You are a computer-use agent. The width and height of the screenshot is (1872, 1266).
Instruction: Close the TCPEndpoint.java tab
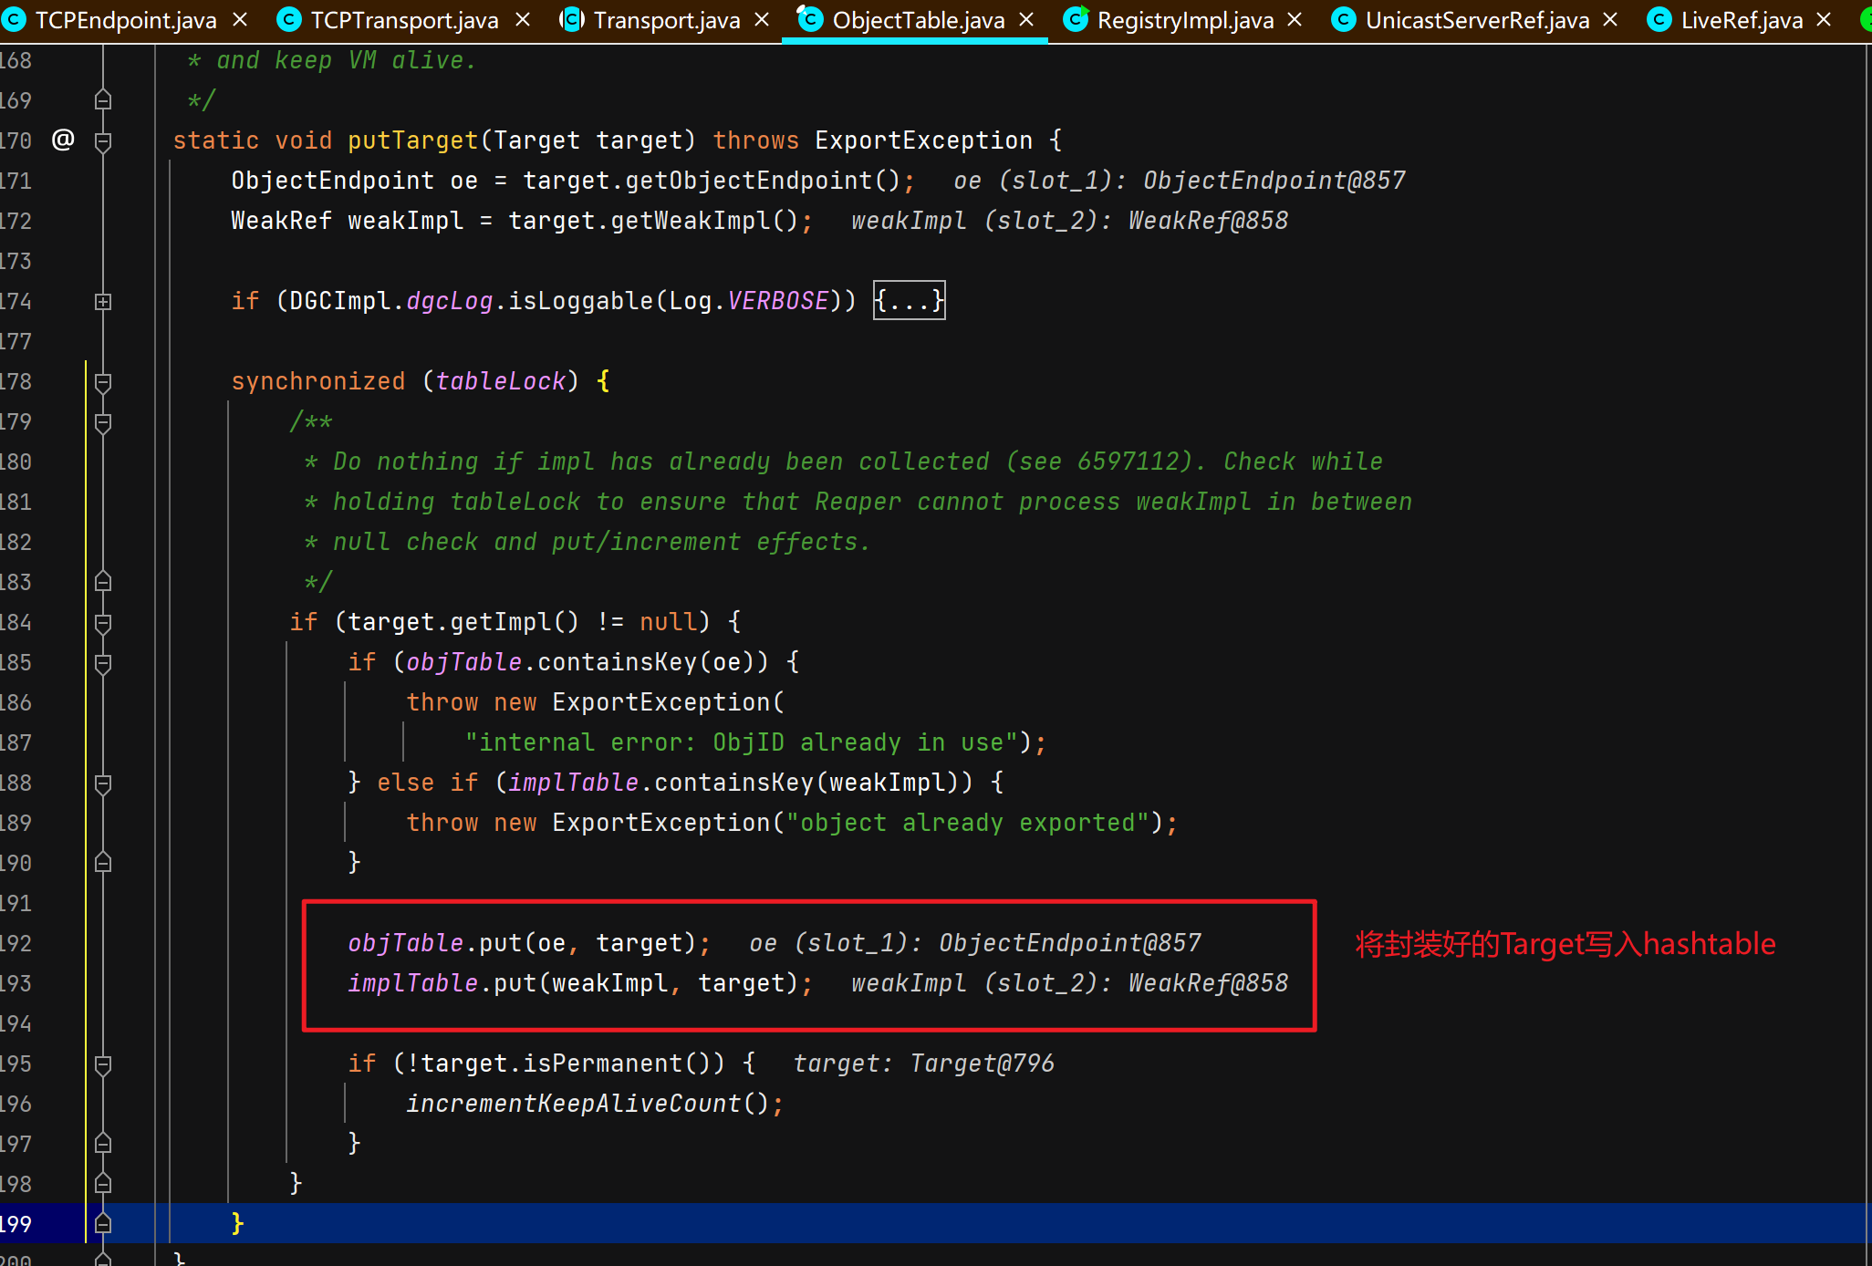coord(240,19)
